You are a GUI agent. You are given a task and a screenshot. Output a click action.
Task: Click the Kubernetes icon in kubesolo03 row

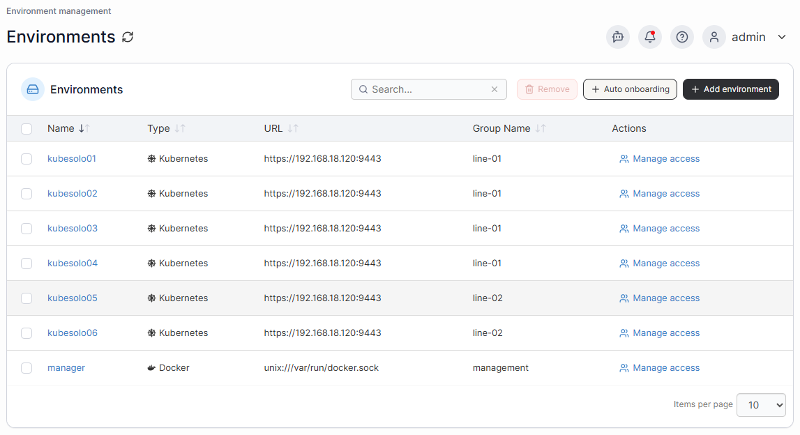point(151,229)
